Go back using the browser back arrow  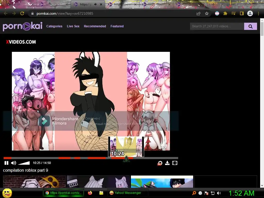6,13
